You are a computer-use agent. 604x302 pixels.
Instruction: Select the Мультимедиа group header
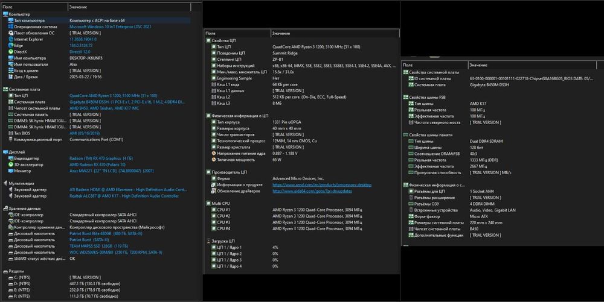tap(19, 184)
